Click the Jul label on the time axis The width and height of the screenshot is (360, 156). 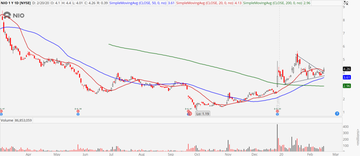[111, 154]
